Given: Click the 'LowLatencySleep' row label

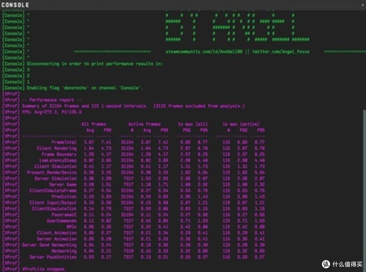Looking at the screenshot, I should click(x=58, y=161).
